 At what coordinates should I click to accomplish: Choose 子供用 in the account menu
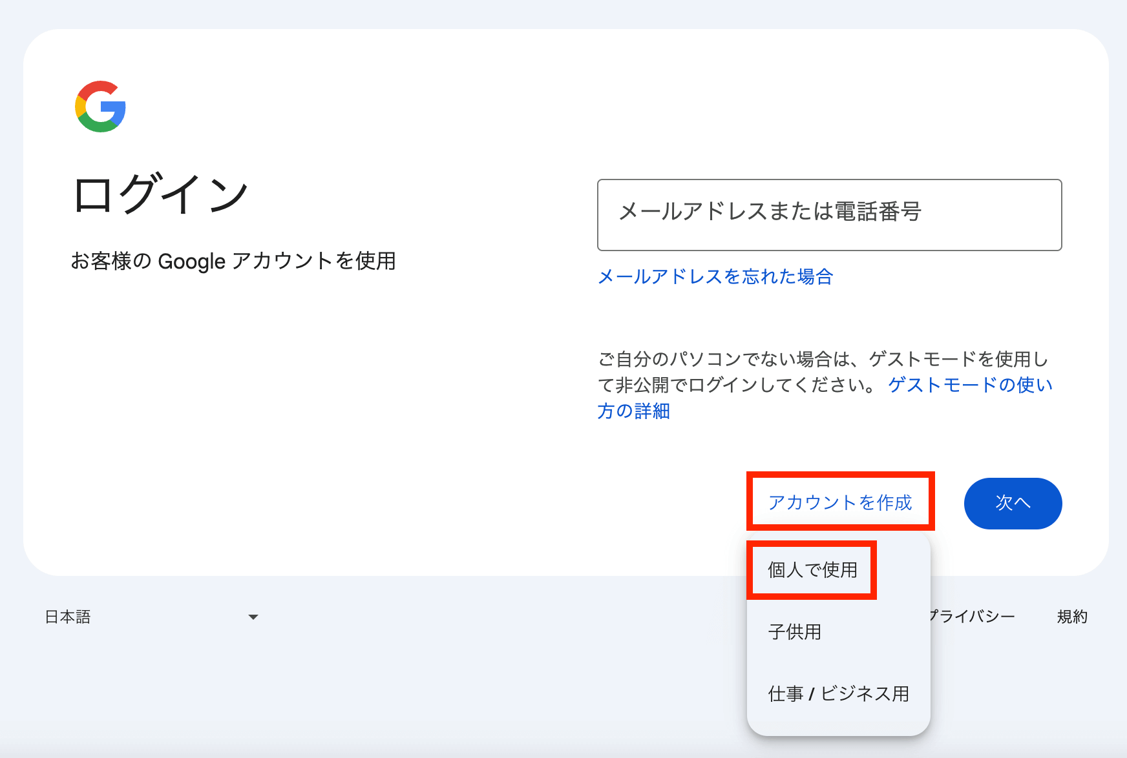tap(794, 631)
